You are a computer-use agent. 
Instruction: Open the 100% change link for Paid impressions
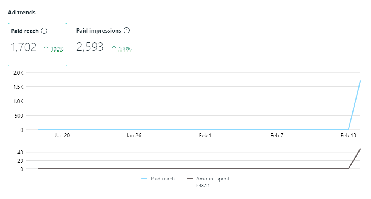pyautogui.click(x=125, y=49)
